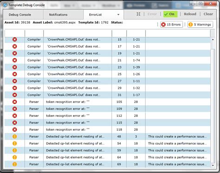The height and width of the screenshot is (173, 220).
Task: Select column value 1-74
Action: point(136,60)
